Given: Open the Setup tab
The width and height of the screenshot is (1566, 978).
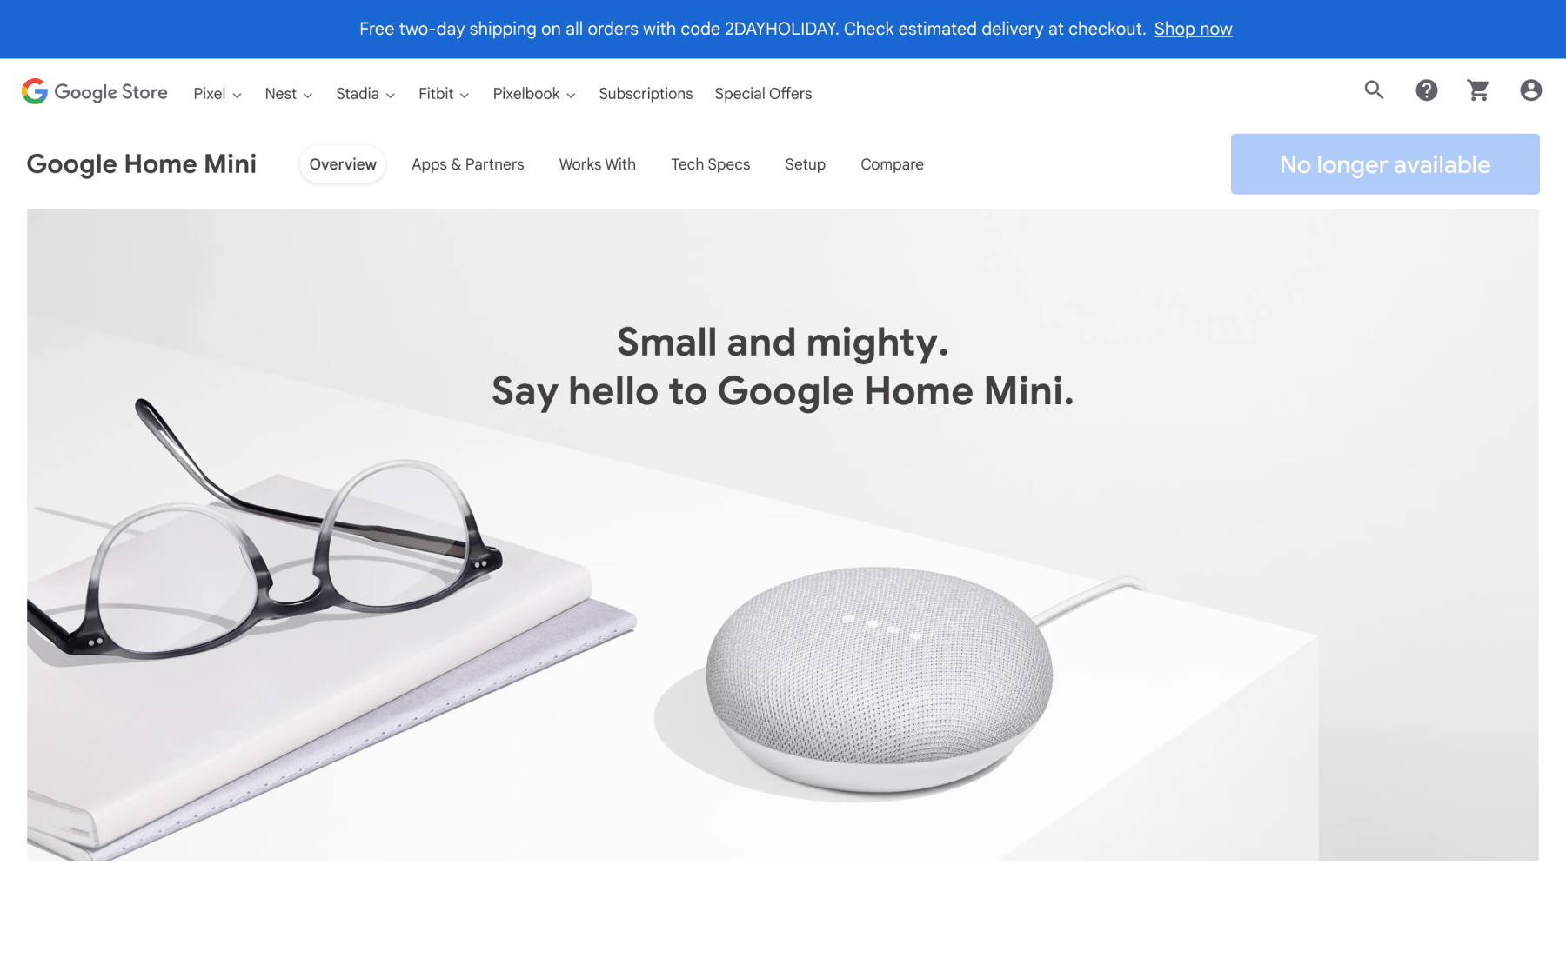Looking at the screenshot, I should (x=806, y=164).
